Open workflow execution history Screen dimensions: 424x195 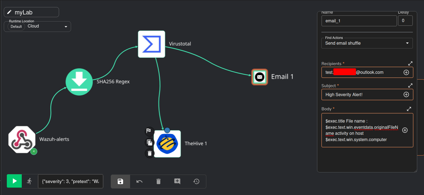pos(196,181)
